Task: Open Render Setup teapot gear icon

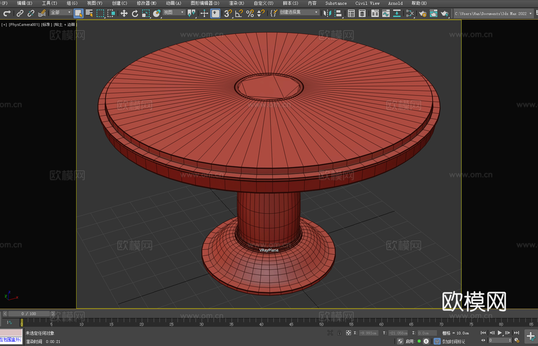Action: pyautogui.click(x=423, y=13)
